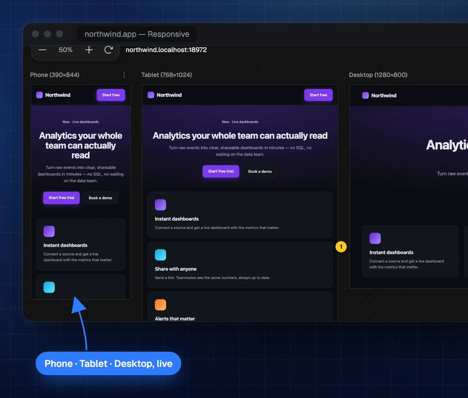Select the northwind.app — Responsive tab
The width and height of the screenshot is (468, 398).
pyautogui.click(x=137, y=34)
